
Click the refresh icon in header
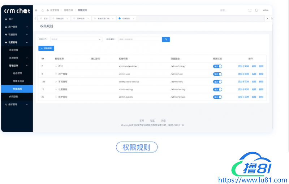(43, 10)
